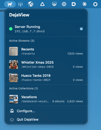Open the starburst menu bar icon

point(84,4)
